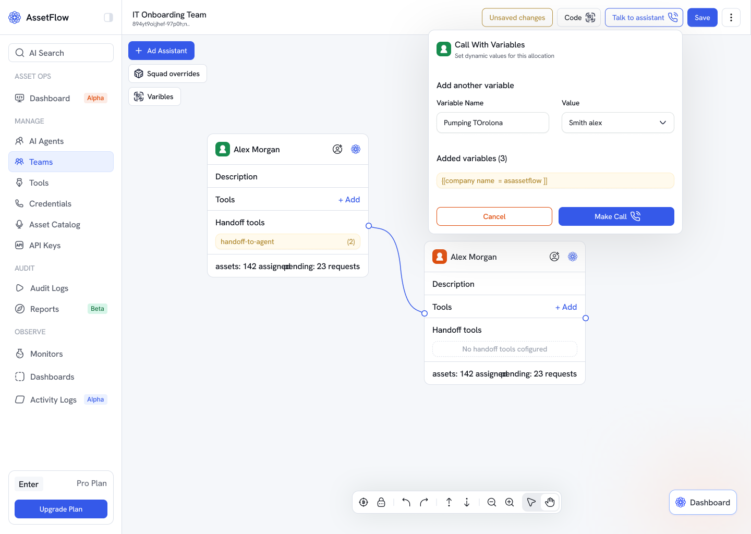Viewport: 751px width, 534px height.
Task: Select the Teams menu item
Action: point(61,162)
